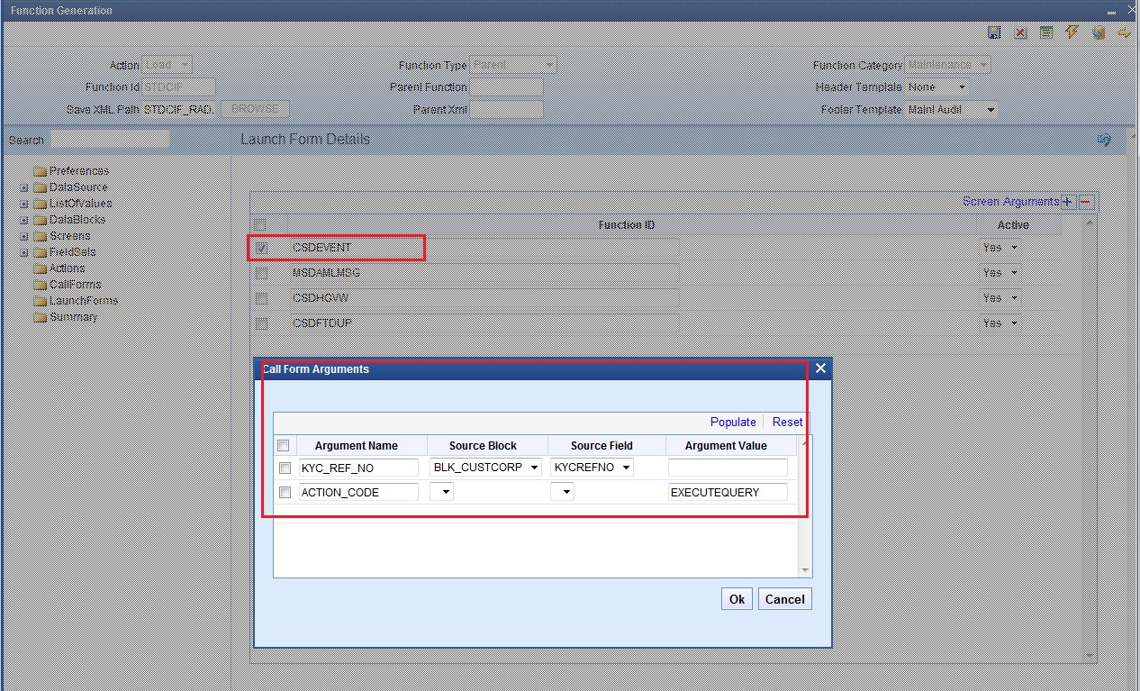
Task: Click the Parent Xml input field
Action: (x=507, y=110)
